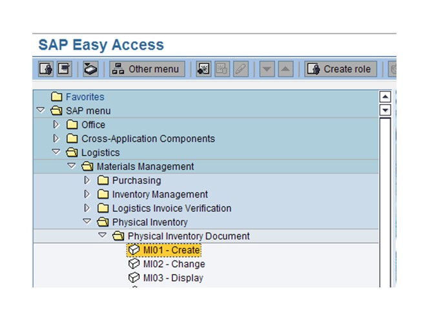
Task: Click the SAP menu toolbar icon
Action: (64, 69)
